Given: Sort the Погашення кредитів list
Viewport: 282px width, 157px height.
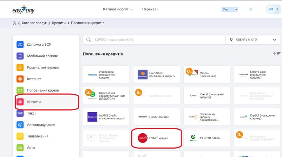Looking at the screenshot, I should (x=277, y=54).
